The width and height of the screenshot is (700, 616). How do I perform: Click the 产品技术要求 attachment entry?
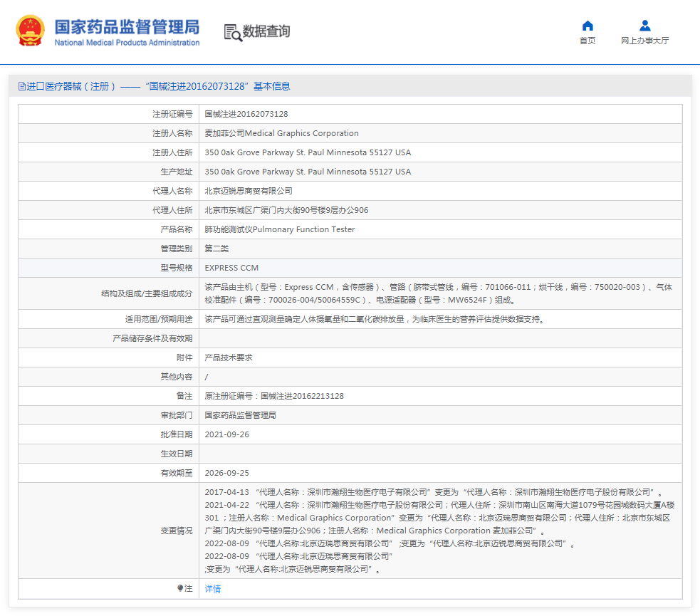229,357
